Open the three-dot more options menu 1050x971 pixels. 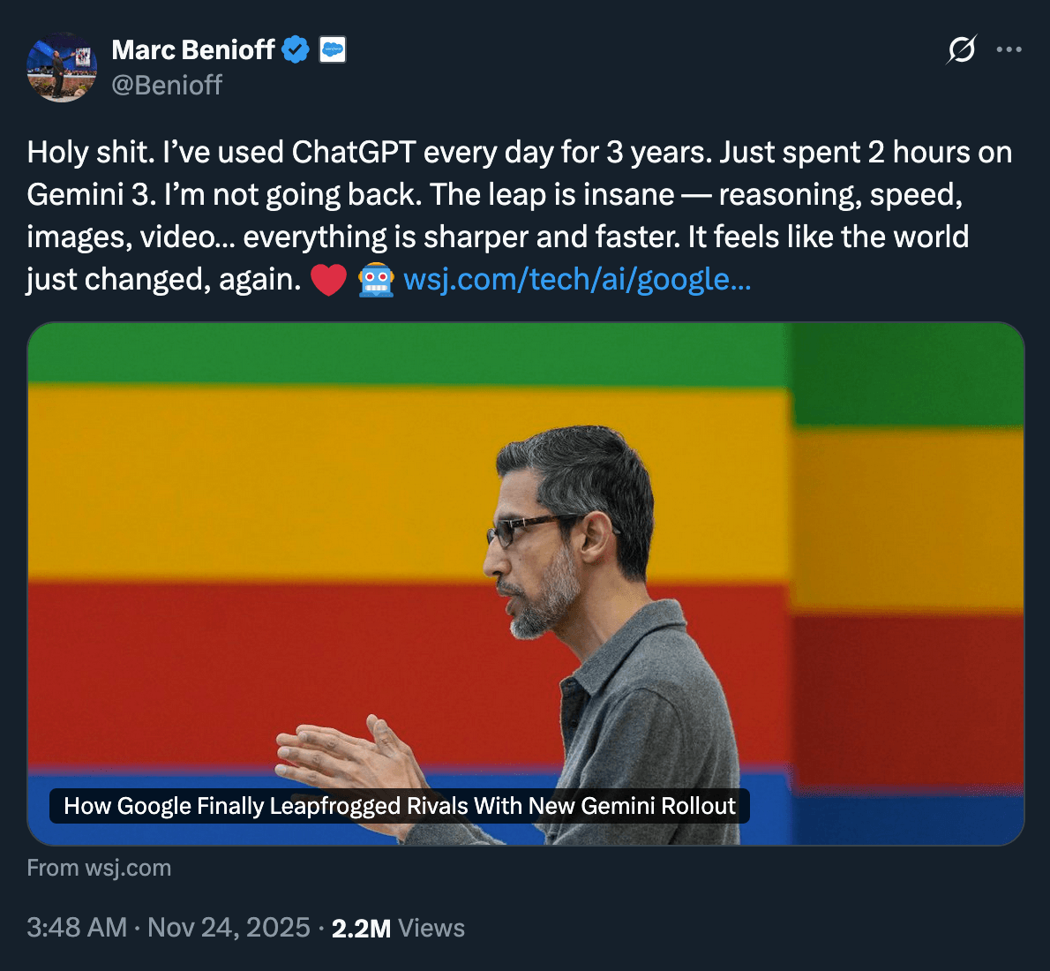click(x=1009, y=49)
